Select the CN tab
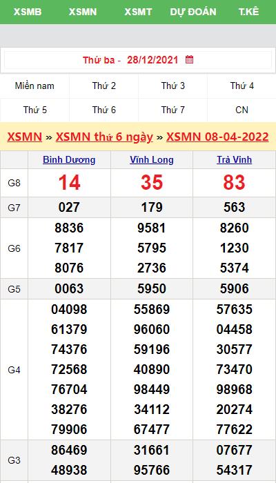This screenshot has width=276, height=483. (x=241, y=110)
